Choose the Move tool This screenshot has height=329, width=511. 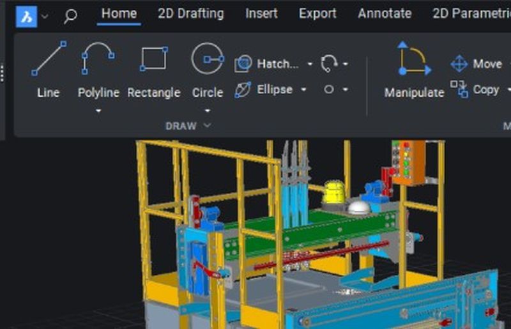476,64
